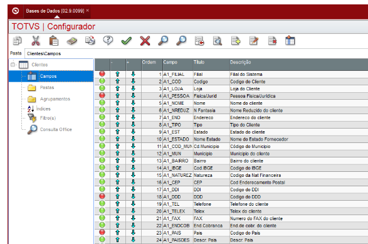
Task: Click the green status circle for A1_NATUREZ
Action: (102, 174)
